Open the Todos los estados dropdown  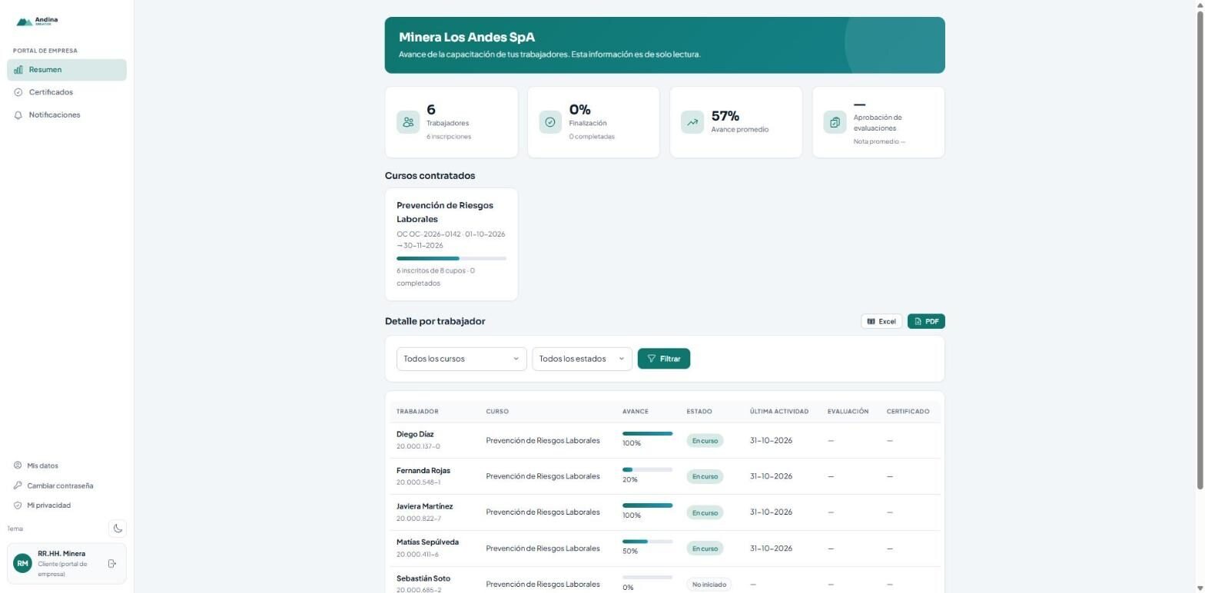tap(582, 359)
